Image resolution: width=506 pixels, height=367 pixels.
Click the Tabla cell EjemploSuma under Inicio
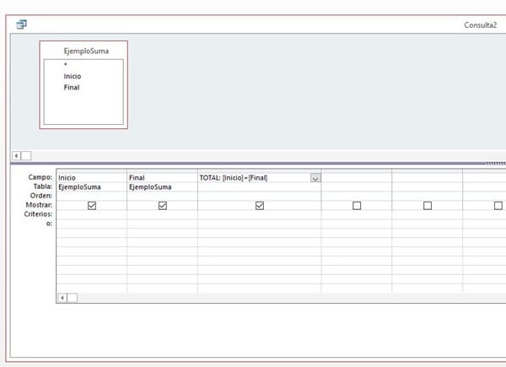click(92, 187)
